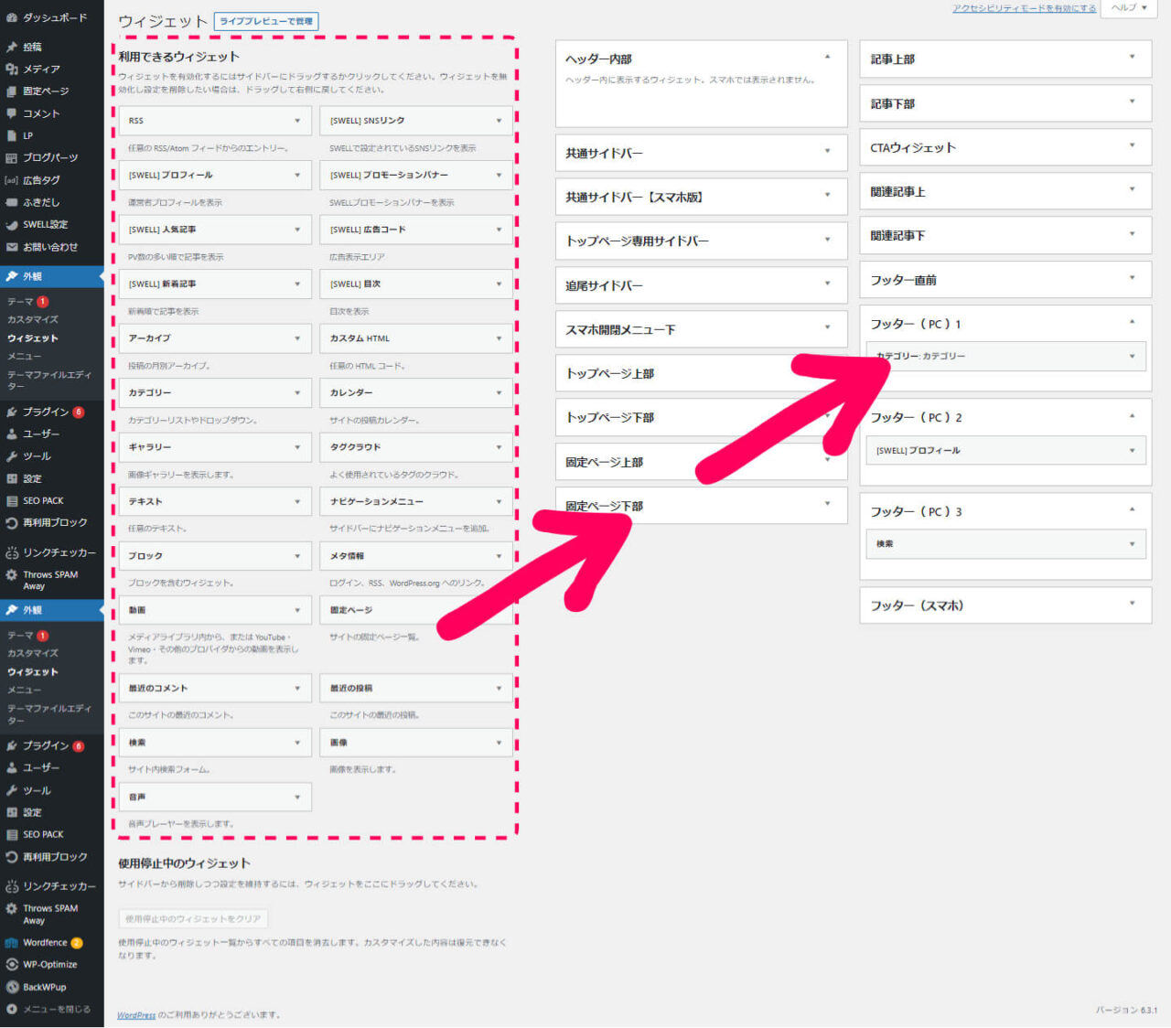1171x1028 pixels.
Task: Expand the カスタム HTML widget arrow
Action: click(499, 338)
